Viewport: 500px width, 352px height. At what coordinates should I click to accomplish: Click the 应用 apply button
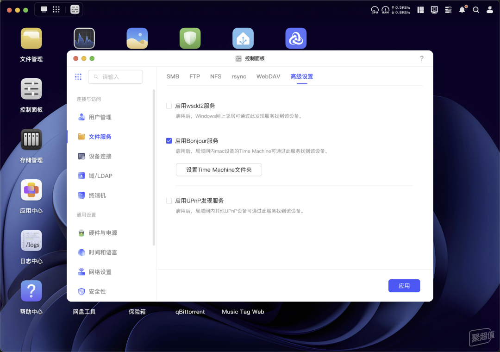pos(404,286)
